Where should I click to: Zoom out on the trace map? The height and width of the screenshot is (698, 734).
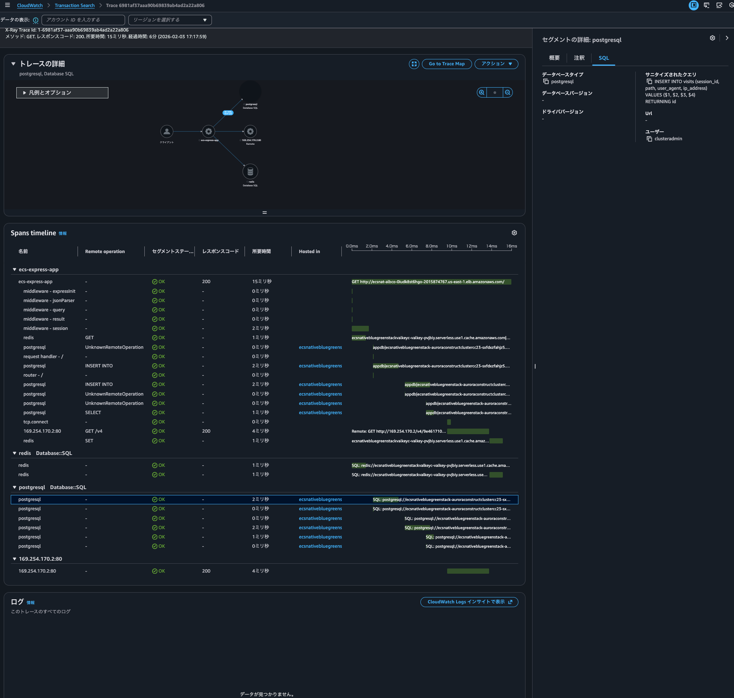coord(507,93)
